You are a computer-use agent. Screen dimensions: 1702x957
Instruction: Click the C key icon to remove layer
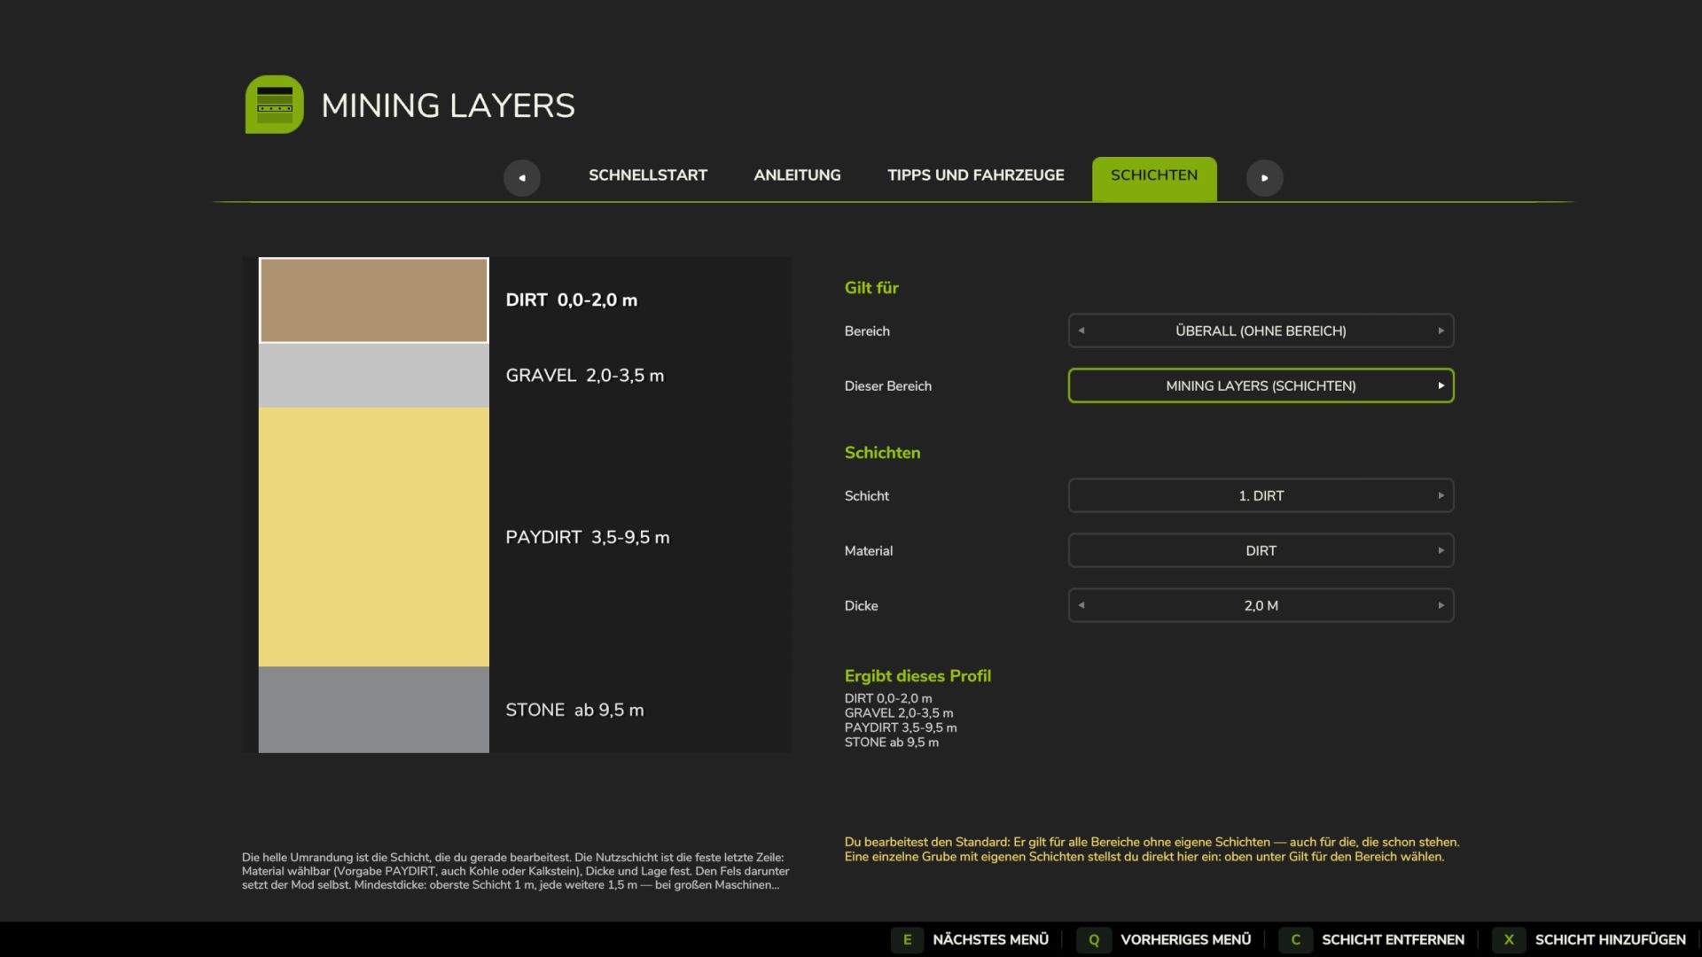1295,940
